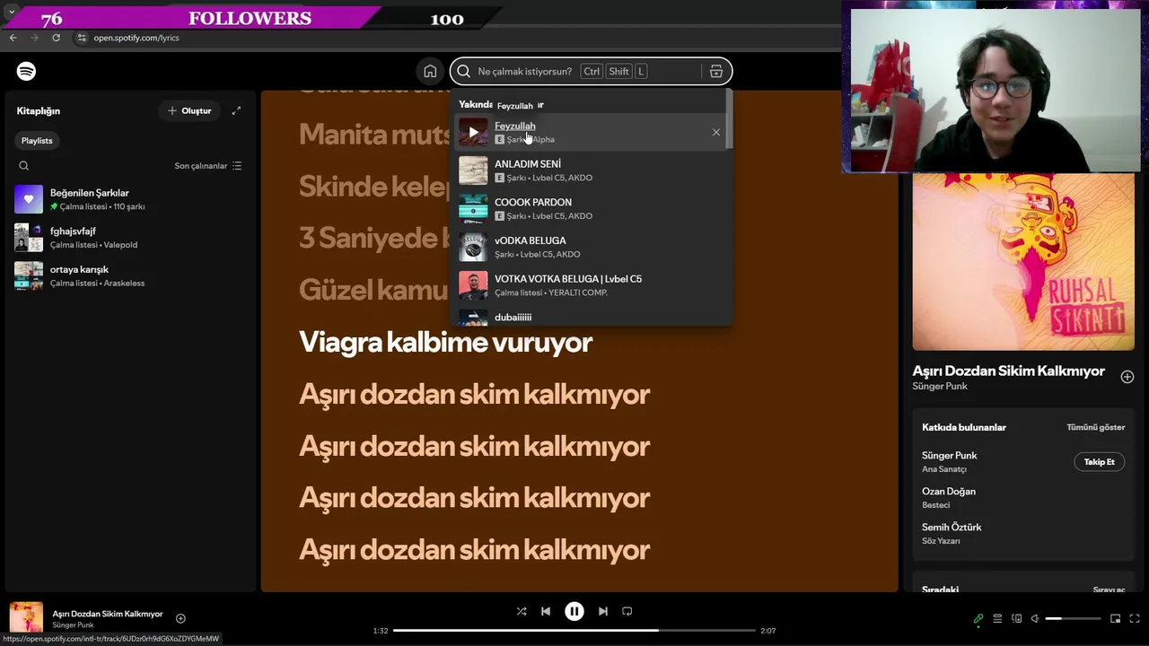Viewport: 1149px width, 646px height.
Task: Open the Browse icon in search bar
Action: pyautogui.click(x=715, y=71)
